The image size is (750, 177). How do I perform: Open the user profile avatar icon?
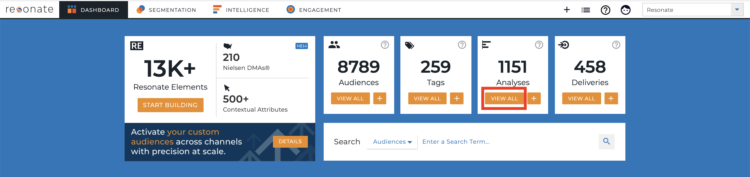point(625,10)
